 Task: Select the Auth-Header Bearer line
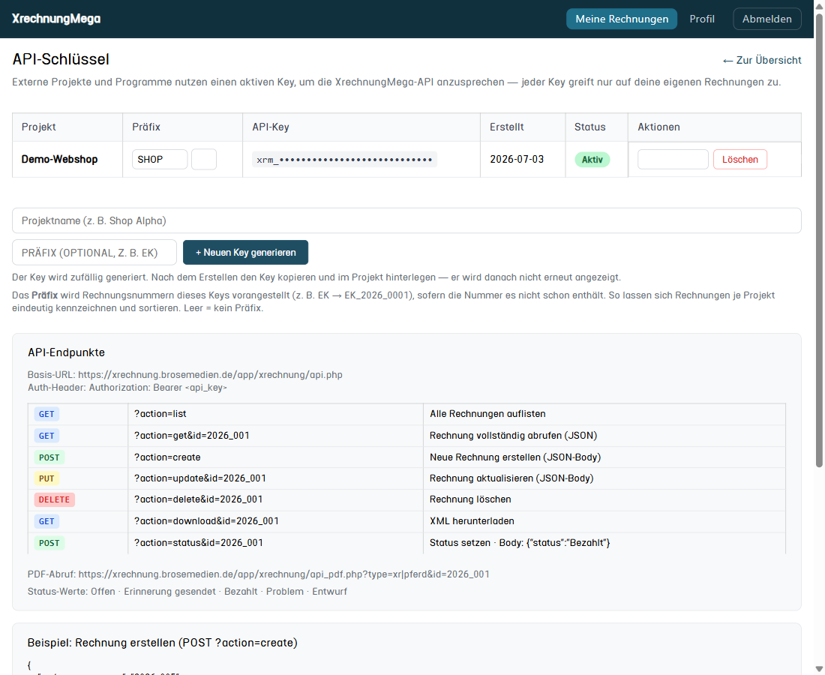tap(127, 387)
